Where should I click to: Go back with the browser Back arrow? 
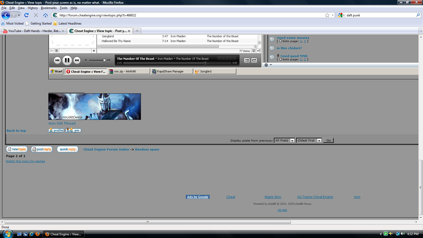6,15
